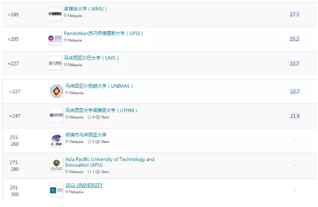The image size is (318, 207).
Task: Click the APU logo thumbnail
Action: [56, 164]
